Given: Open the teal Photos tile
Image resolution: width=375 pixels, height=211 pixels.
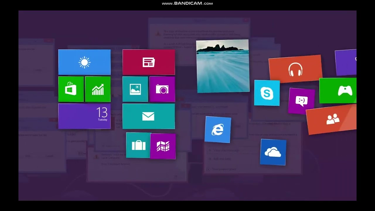Looking at the screenshot, I should point(135,89).
